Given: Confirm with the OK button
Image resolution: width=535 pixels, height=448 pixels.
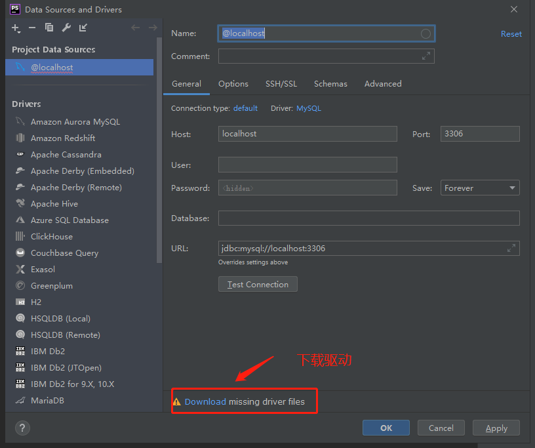Looking at the screenshot, I should tap(386, 428).
